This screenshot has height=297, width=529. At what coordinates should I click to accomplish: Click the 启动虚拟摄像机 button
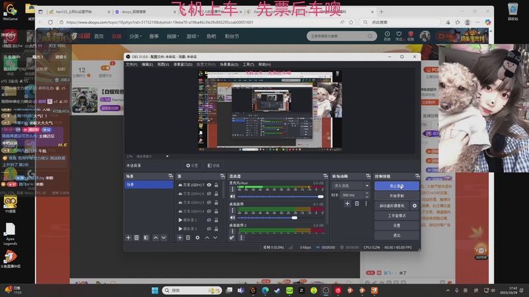(392, 206)
